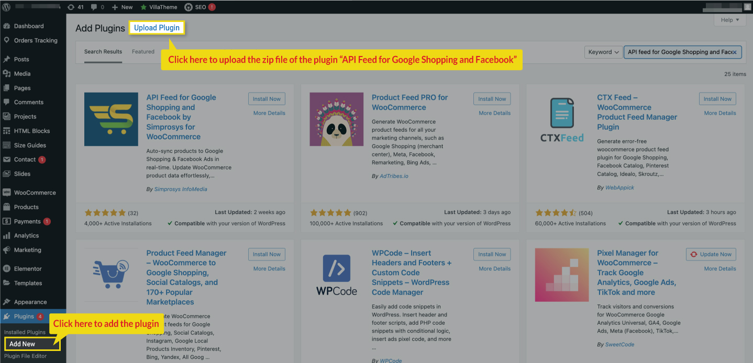This screenshot has width=753, height=363.
Task: Install Product Feed PRO for WooCommerce
Action: (x=492, y=99)
